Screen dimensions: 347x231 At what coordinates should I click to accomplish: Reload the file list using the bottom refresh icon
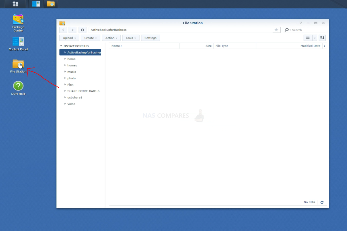[x=322, y=202]
